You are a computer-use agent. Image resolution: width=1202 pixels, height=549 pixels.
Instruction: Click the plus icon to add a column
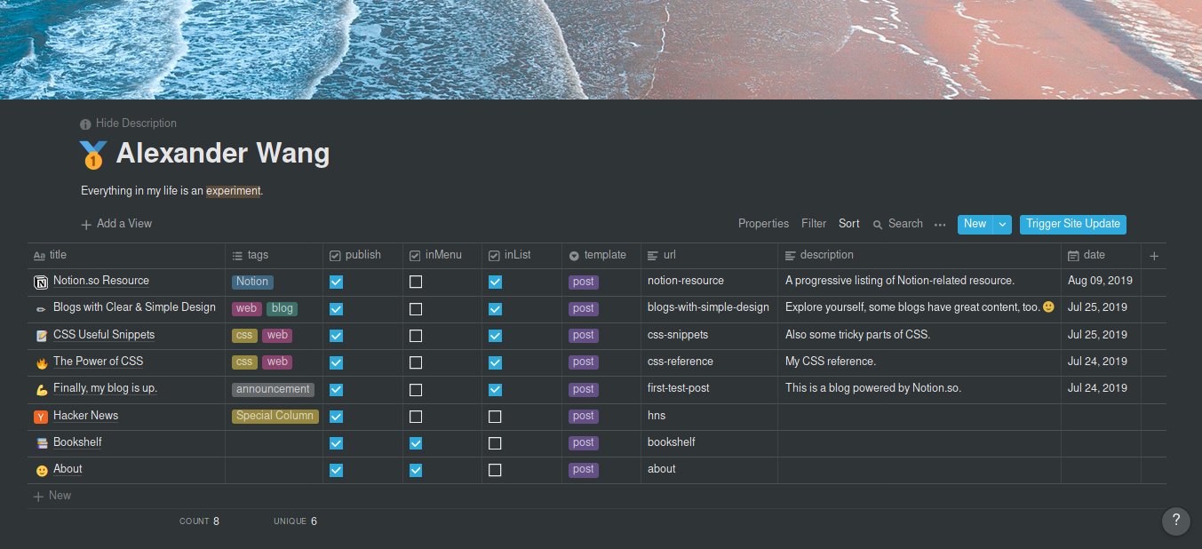(x=1154, y=256)
